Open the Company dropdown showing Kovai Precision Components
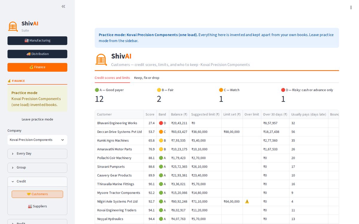Image resolution: width=359 pixels, height=224 pixels. click(x=37, y=140)
